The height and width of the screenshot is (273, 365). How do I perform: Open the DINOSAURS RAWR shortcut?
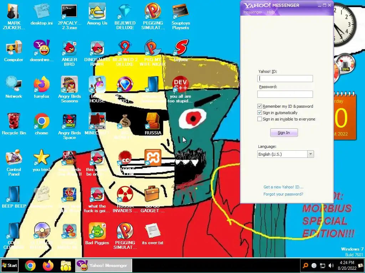pyautogui.click(x=97, y=53)
